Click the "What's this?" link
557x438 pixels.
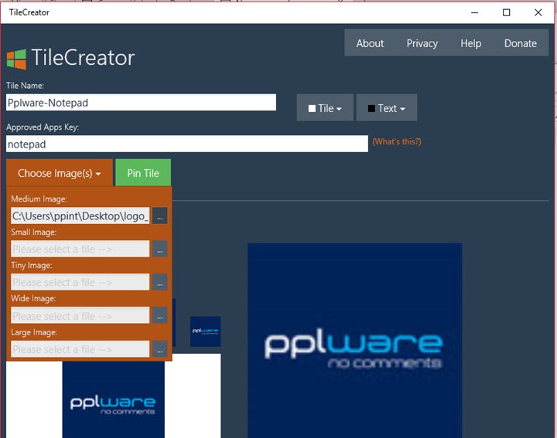click(396, 141)
